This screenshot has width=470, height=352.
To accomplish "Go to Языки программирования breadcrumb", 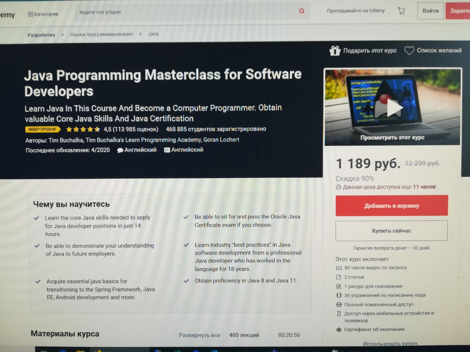I will (101, 34).
